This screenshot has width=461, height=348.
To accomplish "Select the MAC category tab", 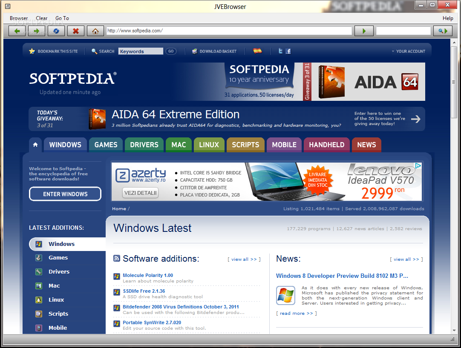I will pos(179,145).
